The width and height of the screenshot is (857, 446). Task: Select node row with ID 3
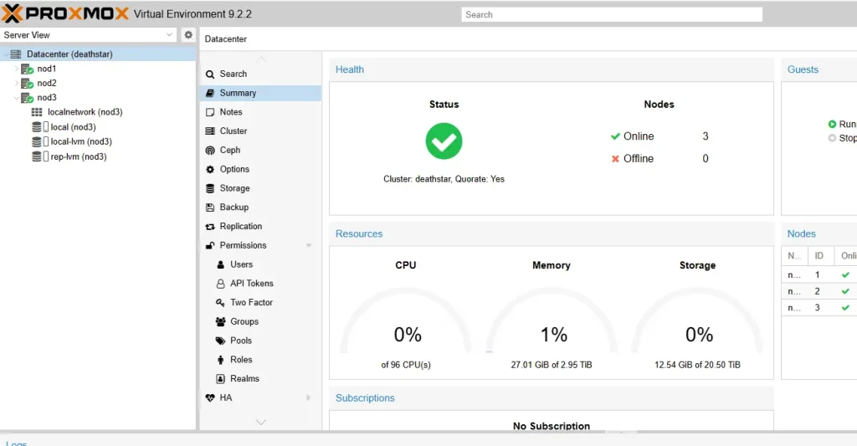[x=819, y=308]
